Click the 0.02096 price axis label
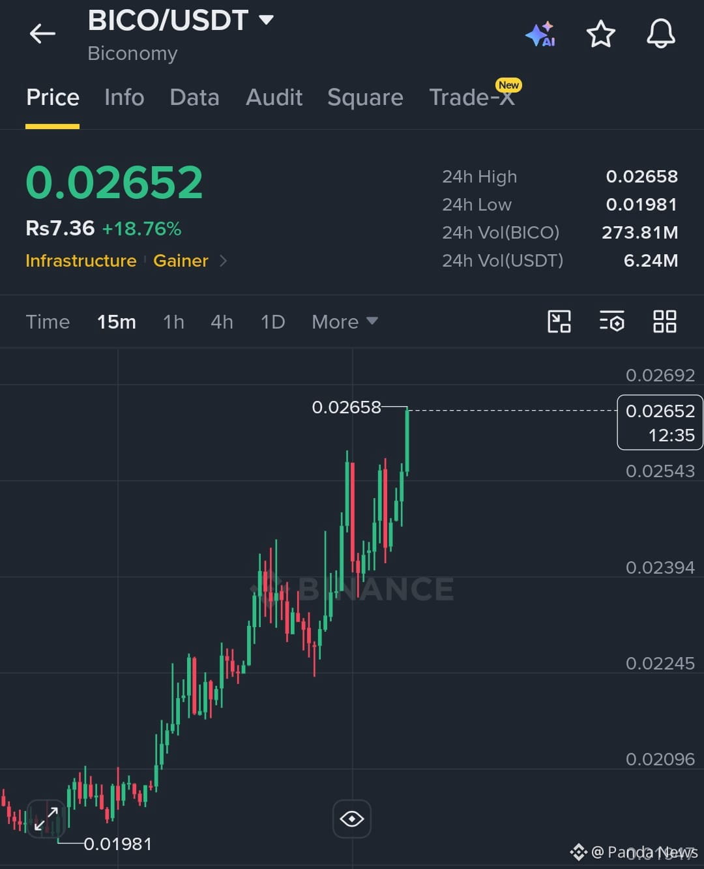 click(660, 759)
